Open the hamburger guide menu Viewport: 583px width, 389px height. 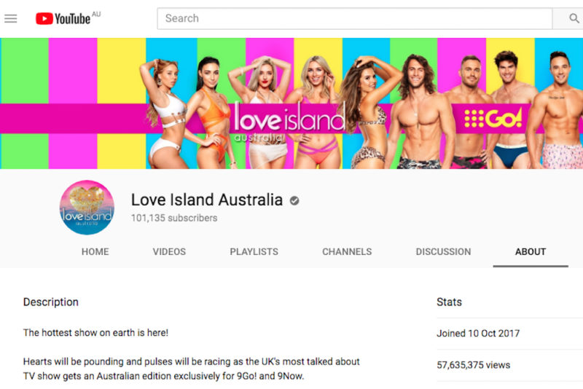11,18
